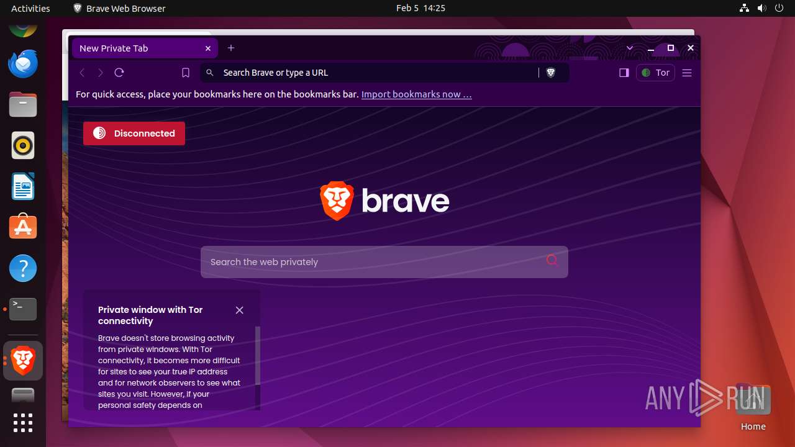Launch Thunderbird from the dock
The width and height of the screenshot is (795, 447).
tap(23, 64)
